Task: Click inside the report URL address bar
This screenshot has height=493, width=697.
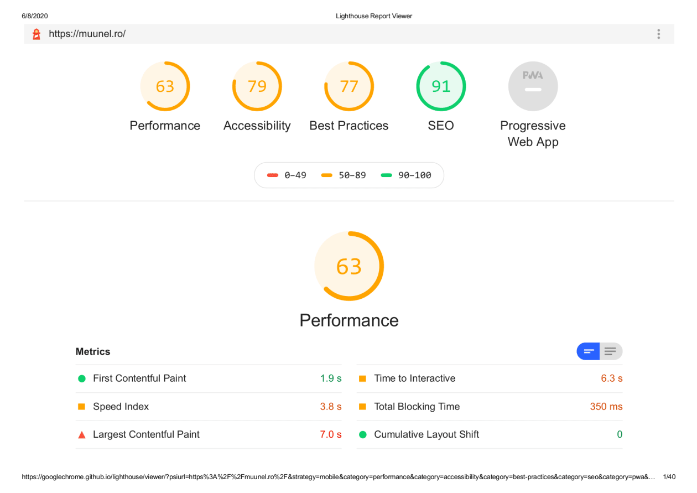Action: (x=332, y=34)
